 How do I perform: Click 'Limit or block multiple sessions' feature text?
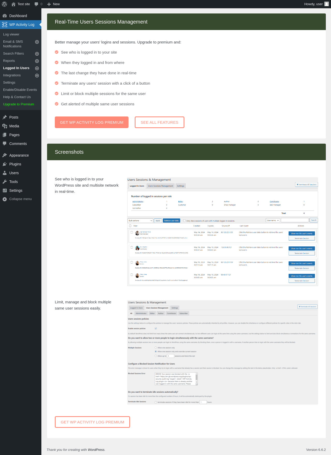click(x=103, y=94)
